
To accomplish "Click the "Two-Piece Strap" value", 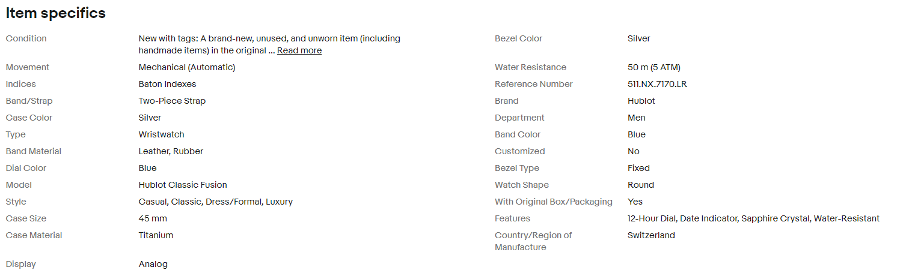I will click(x=172, y=101).
